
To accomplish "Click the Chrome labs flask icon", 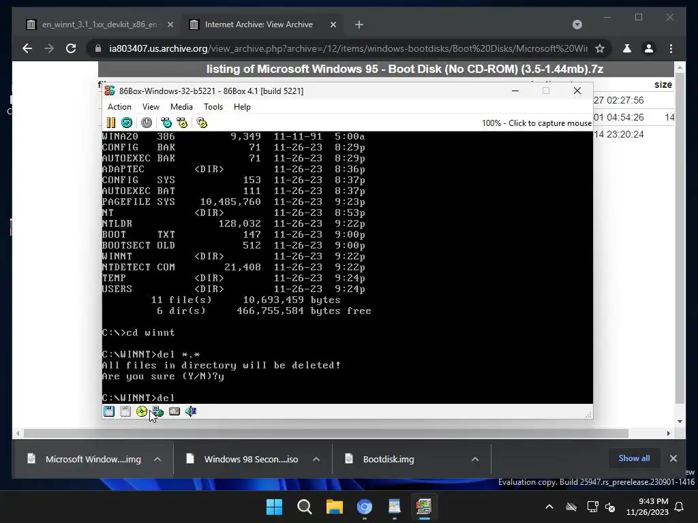I will (x=627, y=48).
